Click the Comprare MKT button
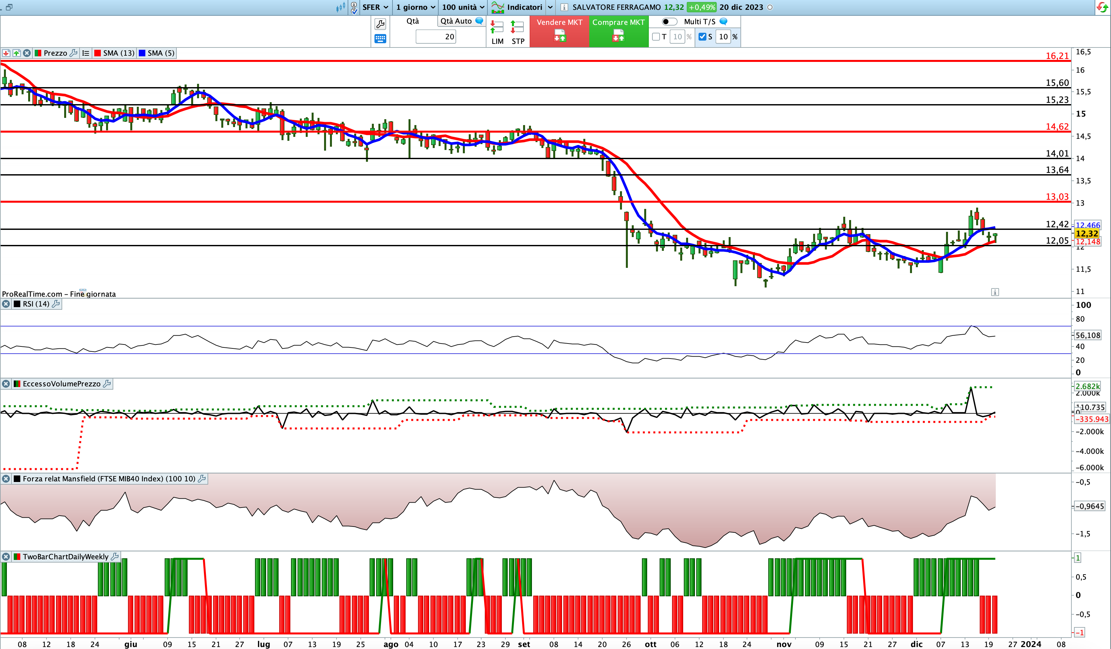The width and height of the screenshot is (1111, 649). 619,31
